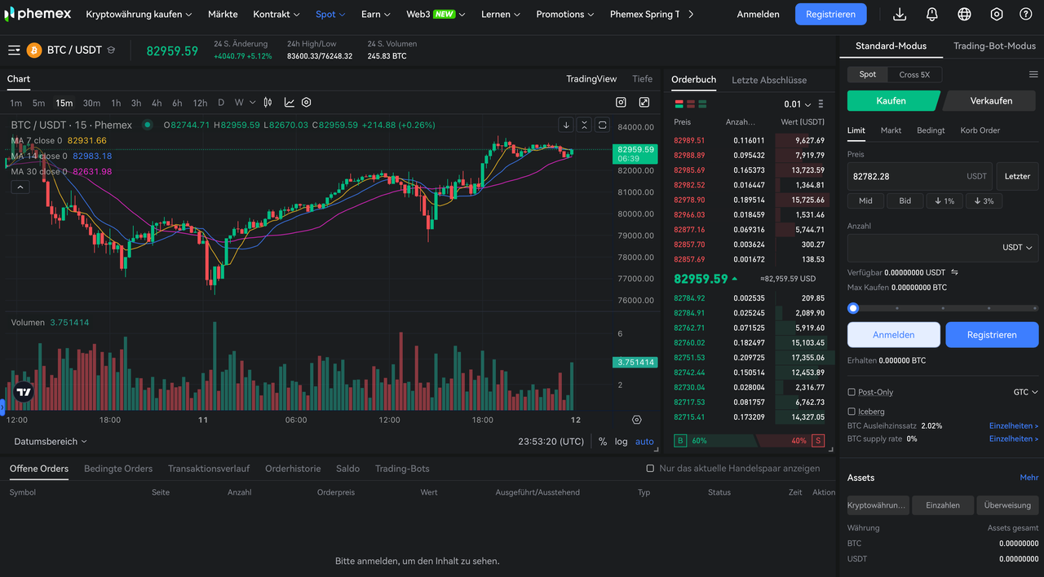Open the Märkte menu item
1044x577 pixels.
pyautogui.click(x=223, y=15)
